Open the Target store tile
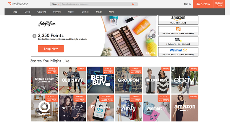The image size is (230, 123). tap(44, 108)
